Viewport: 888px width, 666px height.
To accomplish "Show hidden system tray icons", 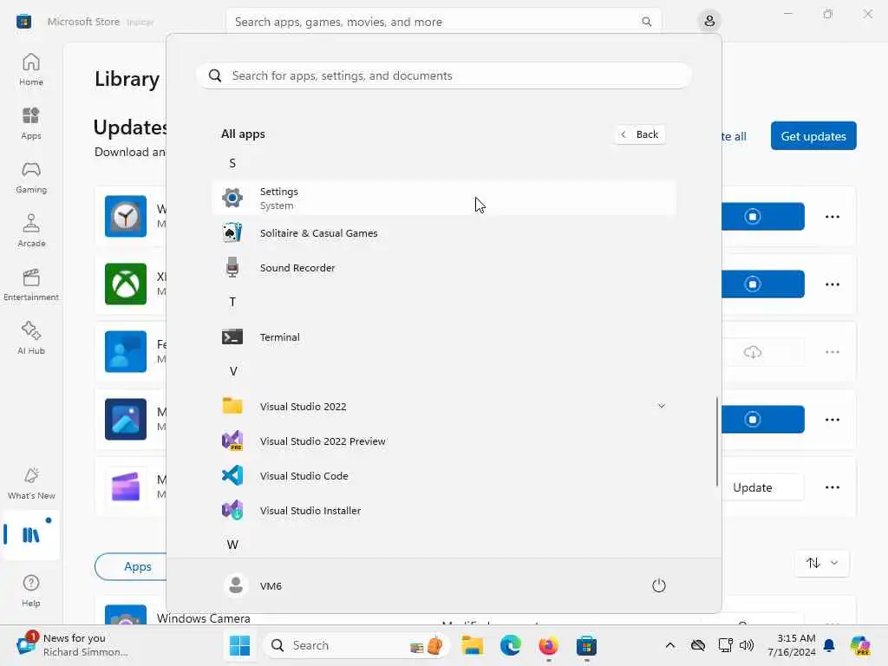I will (670, 645).
